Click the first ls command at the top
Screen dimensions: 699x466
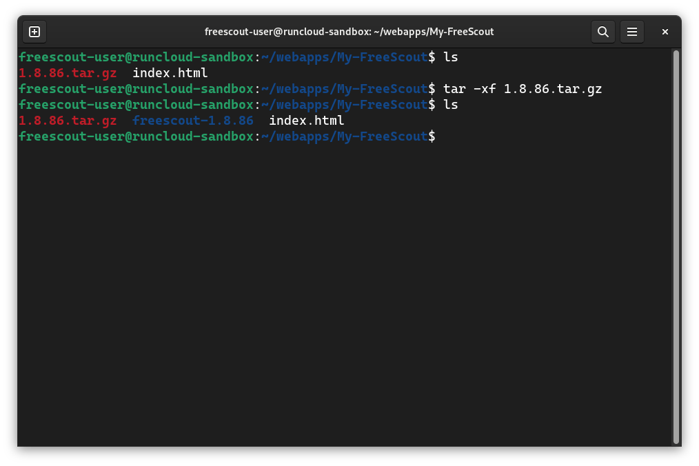pyautogui.click(x=450, y=57)
